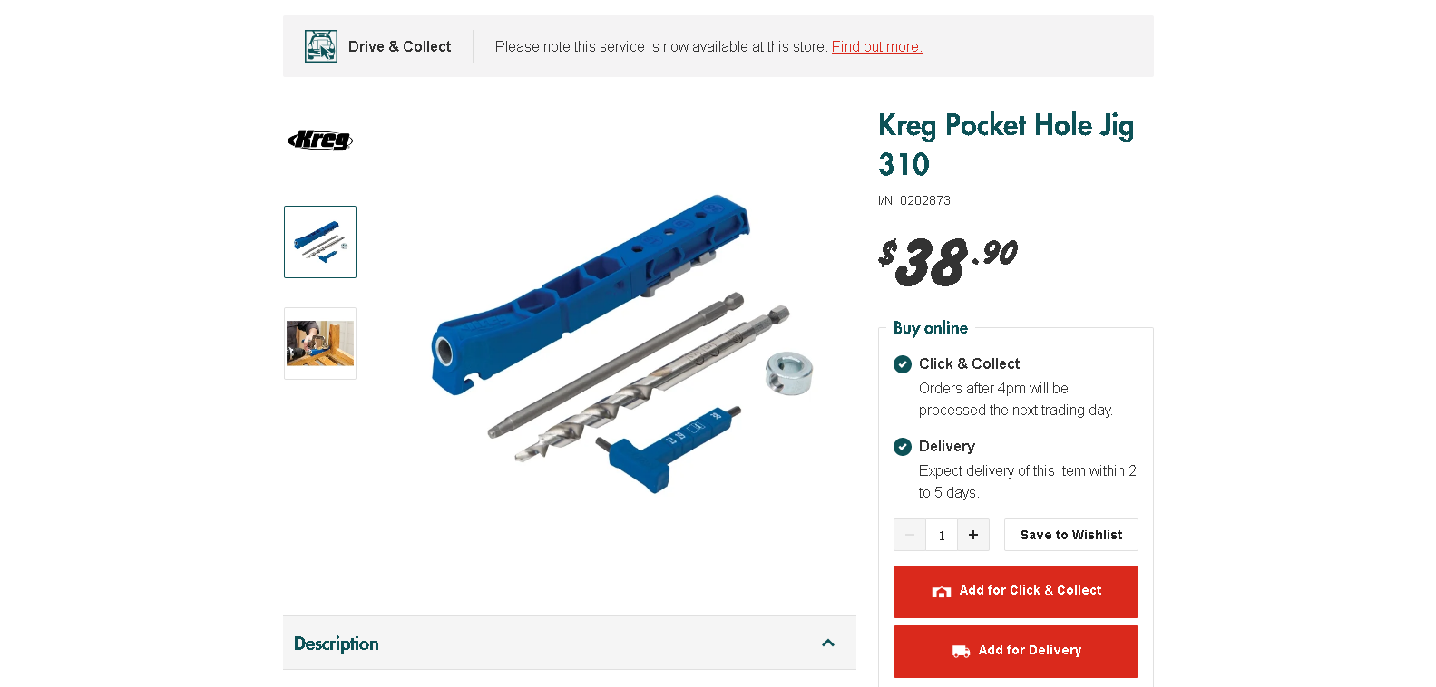The height and width of the screenshot is (687, 1436).
Task: Collapse the Description section
Action: 570,643
